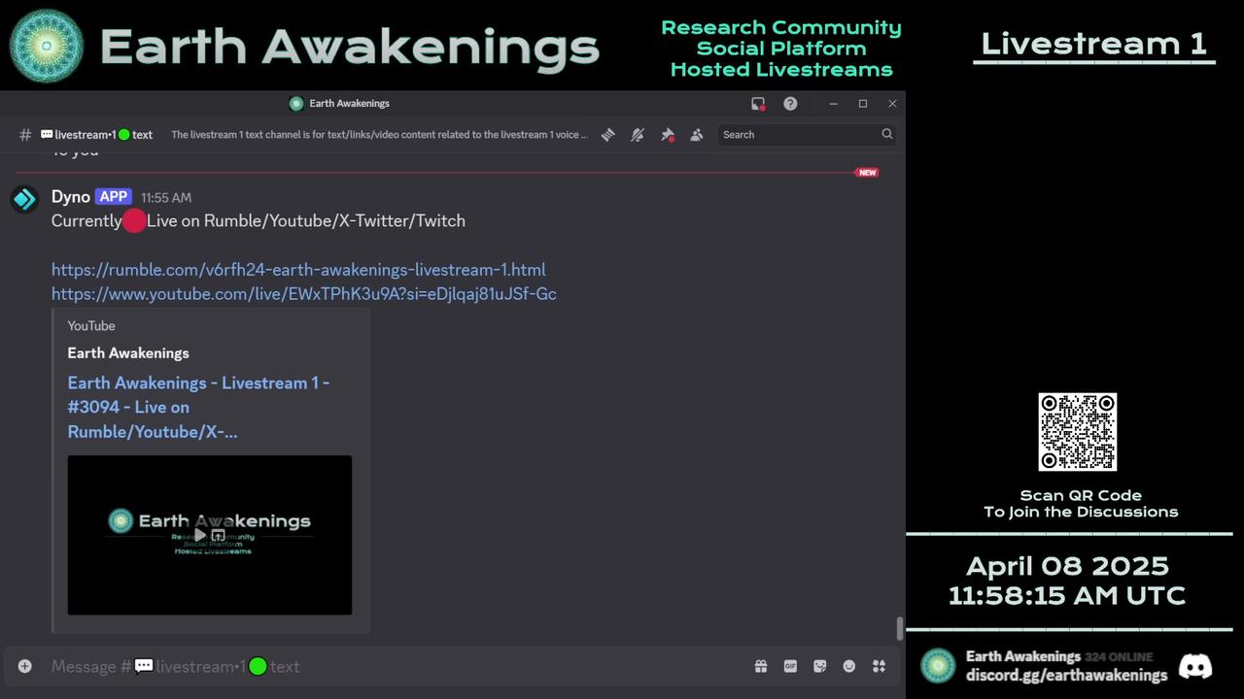Click the chat scrollbar thumb
Viewport: 1244px width, 699px height.
(900, 629)
